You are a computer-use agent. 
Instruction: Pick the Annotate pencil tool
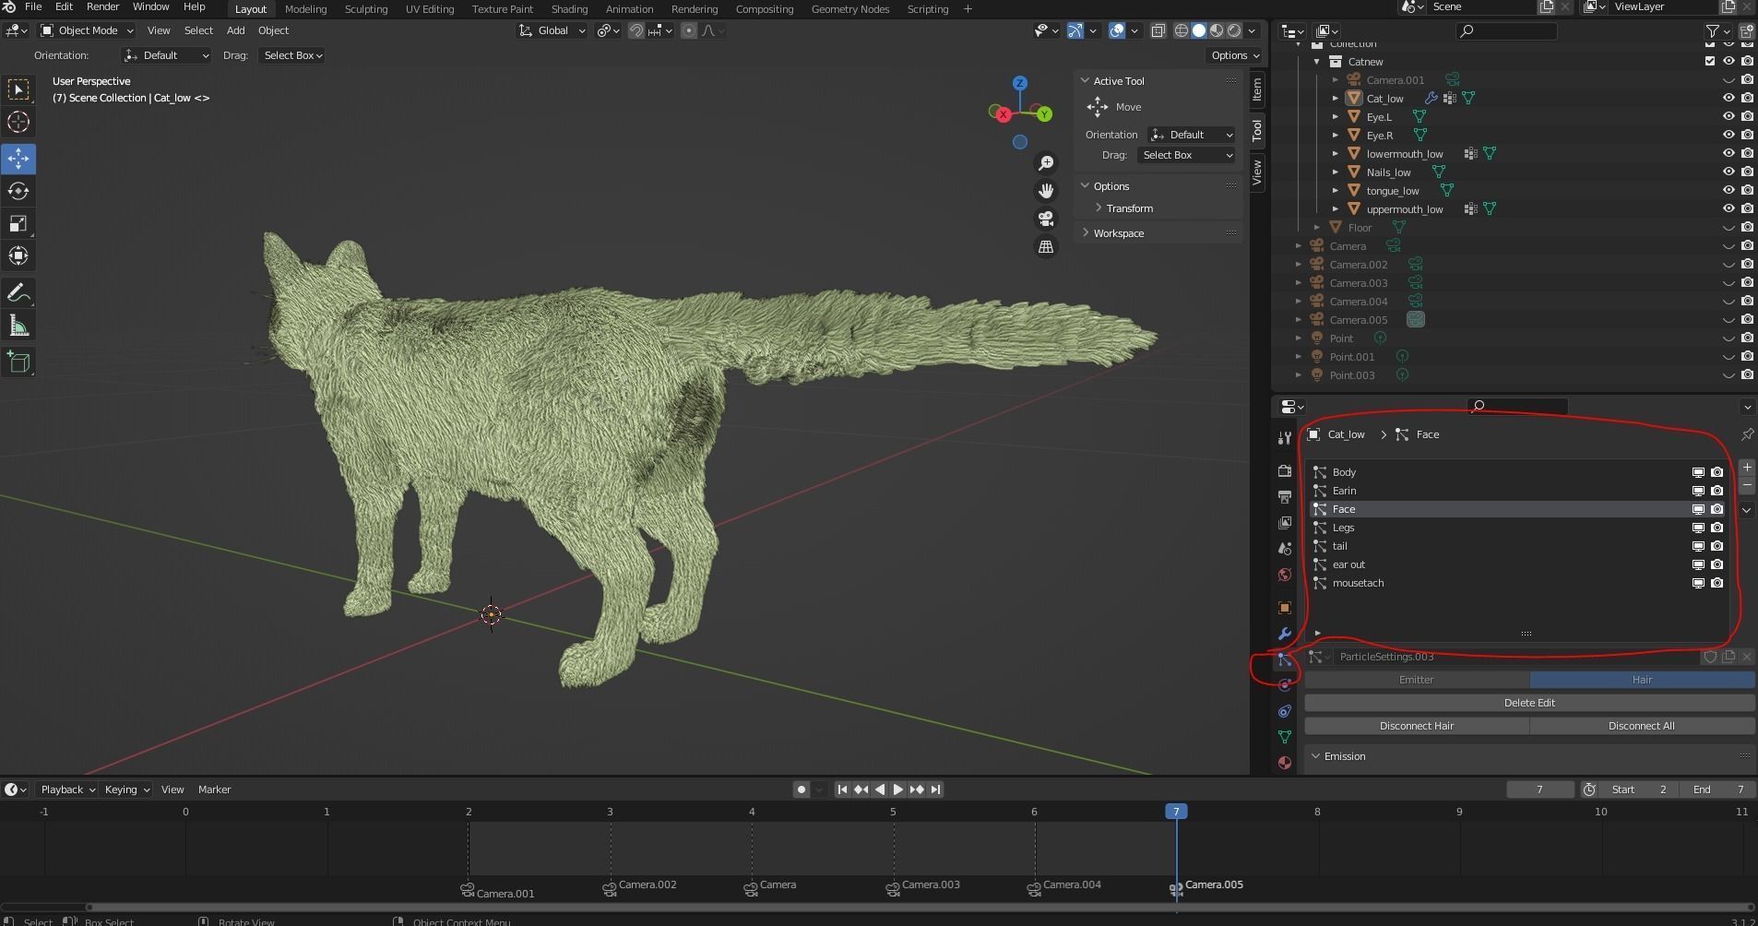tap(18, 293)
